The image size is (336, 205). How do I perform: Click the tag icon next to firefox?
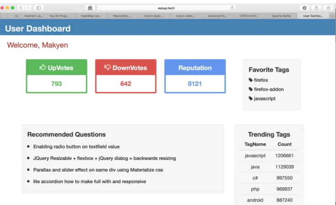pos(251,80)
